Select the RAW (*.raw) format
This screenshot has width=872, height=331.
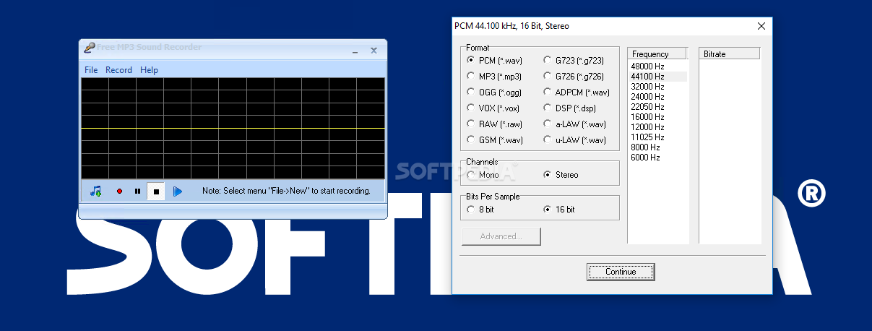pyautogui.click(x=495, y=124)
